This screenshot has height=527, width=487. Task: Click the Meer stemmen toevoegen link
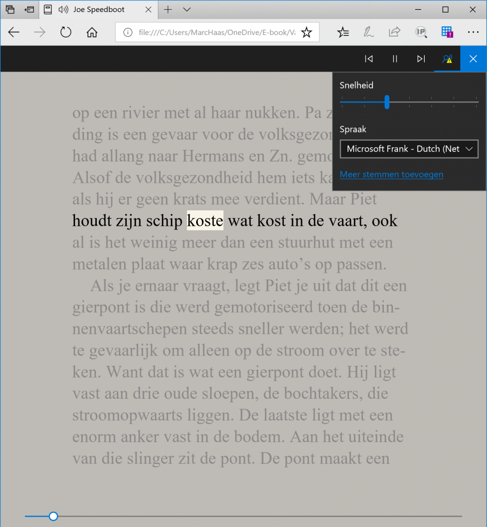pyautogui.click(x=391, y=174)
